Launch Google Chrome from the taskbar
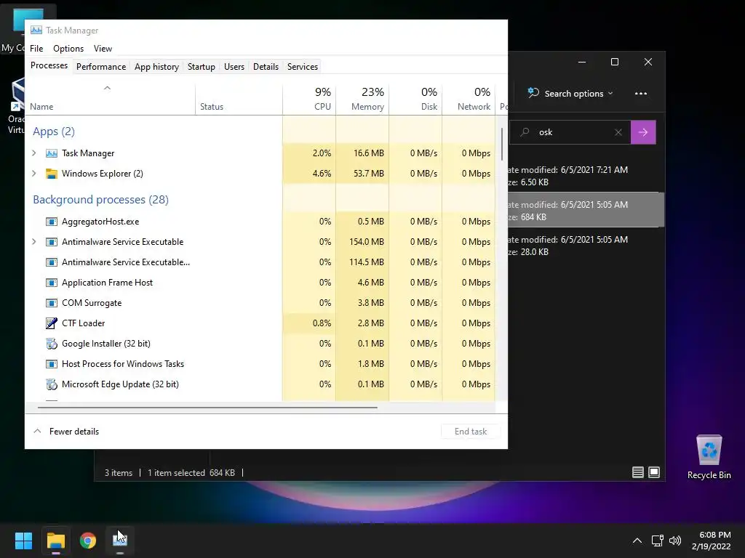Screen dimensions: 745x558 pyautogui.click(x=88, y=541)
